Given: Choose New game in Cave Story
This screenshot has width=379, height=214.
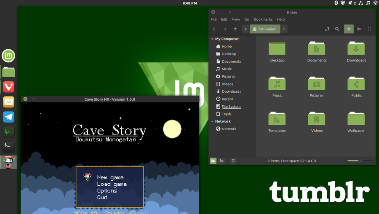Looking at the screenshot, I should (110, 177).
